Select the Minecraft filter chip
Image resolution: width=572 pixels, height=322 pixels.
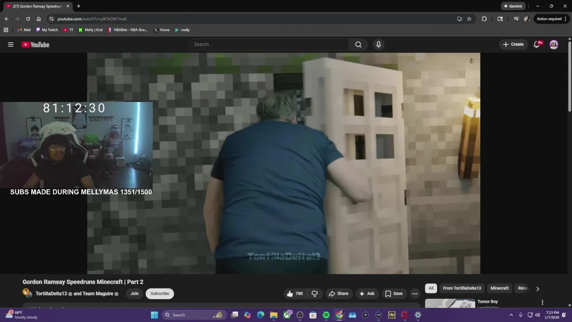point(500,288)
